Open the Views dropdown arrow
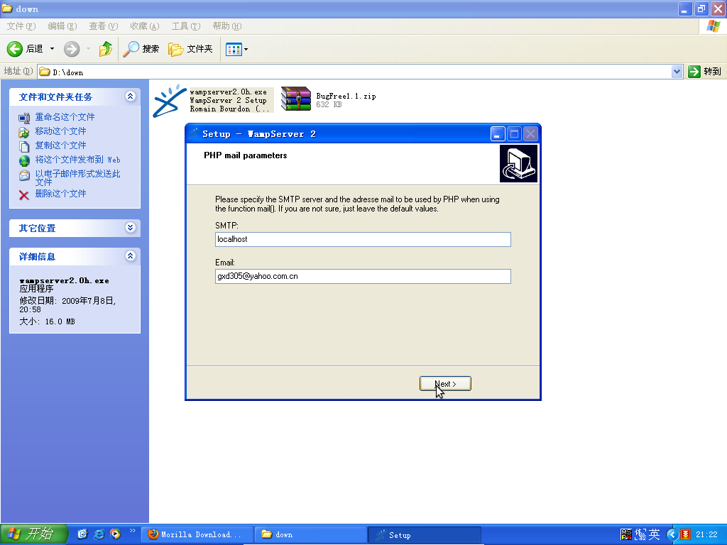This screenshot has height=545, width=727. (x=246, y=49)
